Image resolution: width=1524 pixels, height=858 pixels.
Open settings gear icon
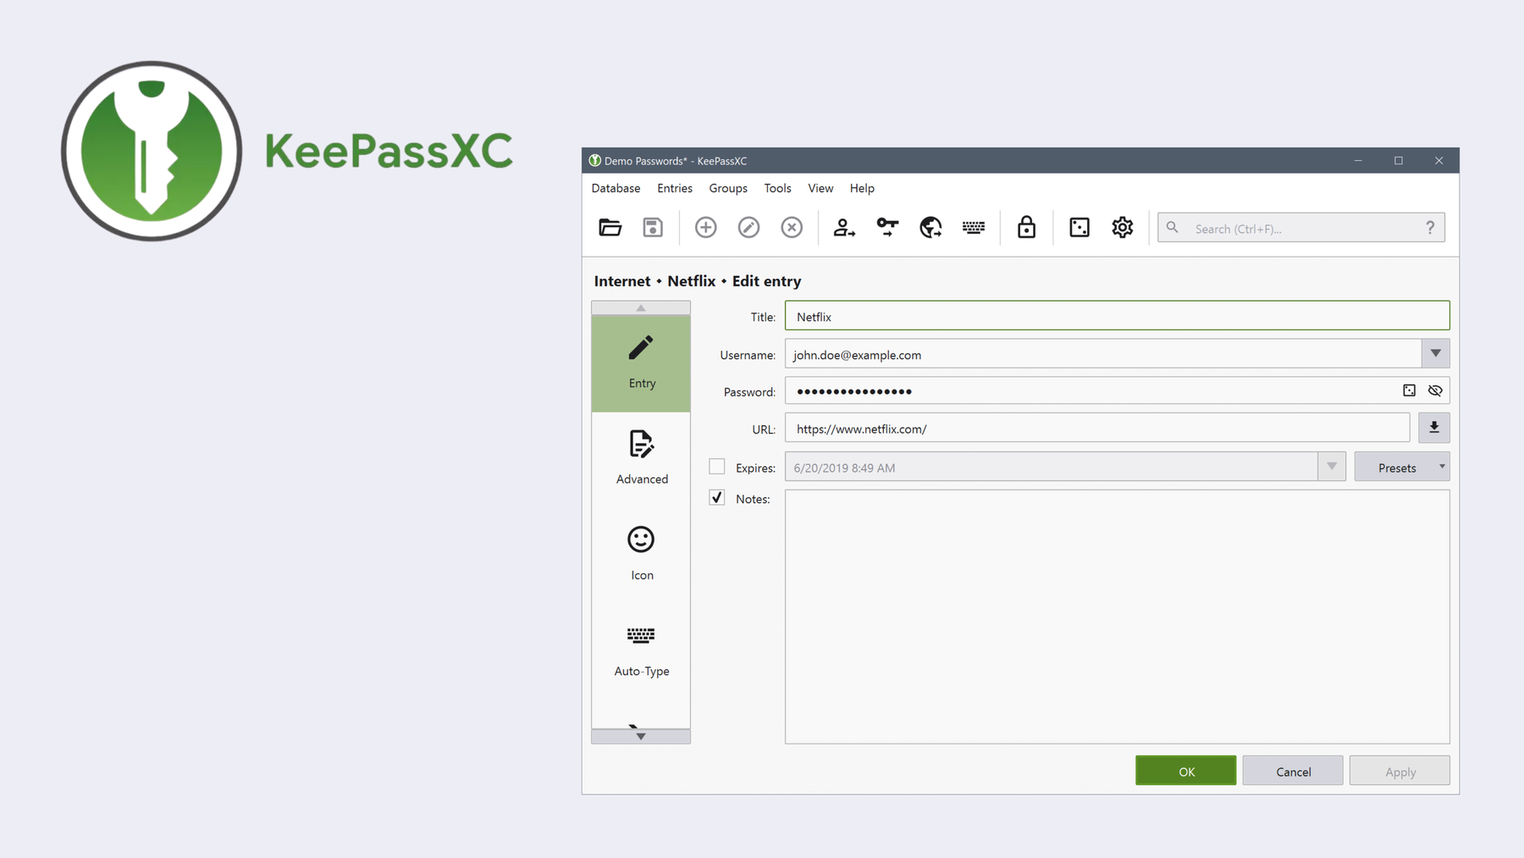(1123, 227)
